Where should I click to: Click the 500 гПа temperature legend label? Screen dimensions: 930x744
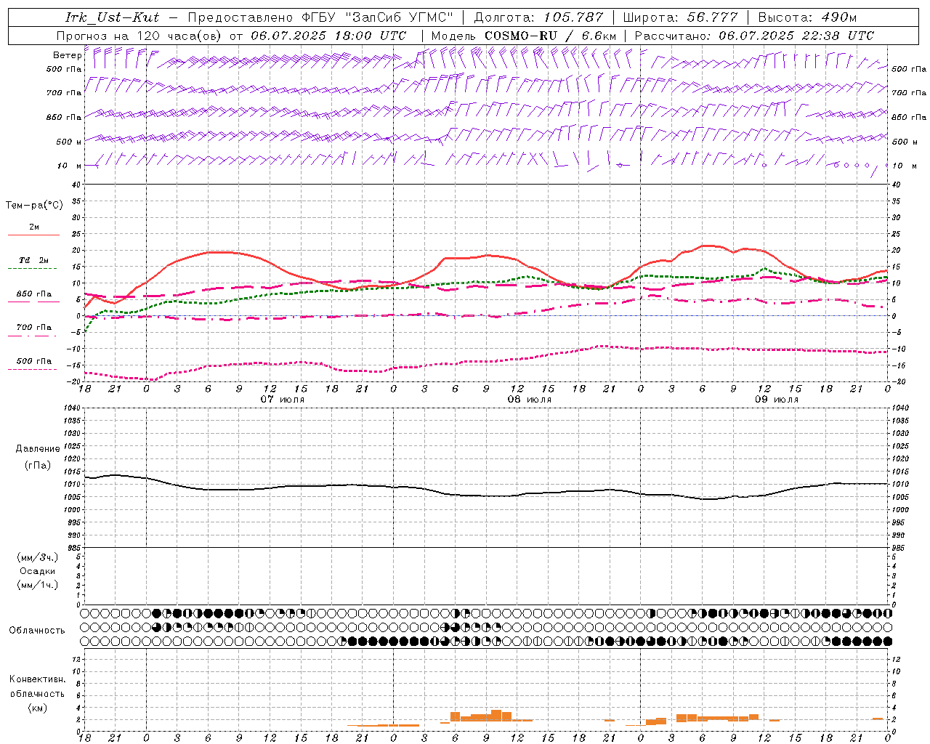[34, 361]
